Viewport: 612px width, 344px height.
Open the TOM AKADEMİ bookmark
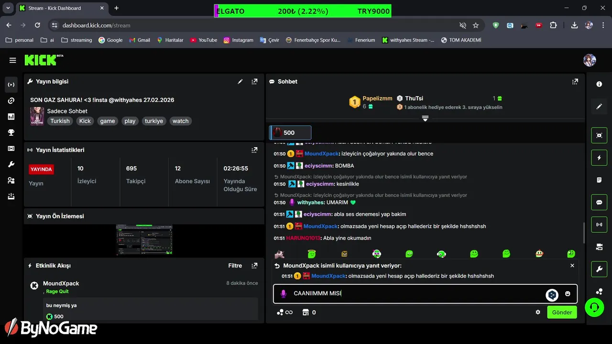(x=461, y=40)
